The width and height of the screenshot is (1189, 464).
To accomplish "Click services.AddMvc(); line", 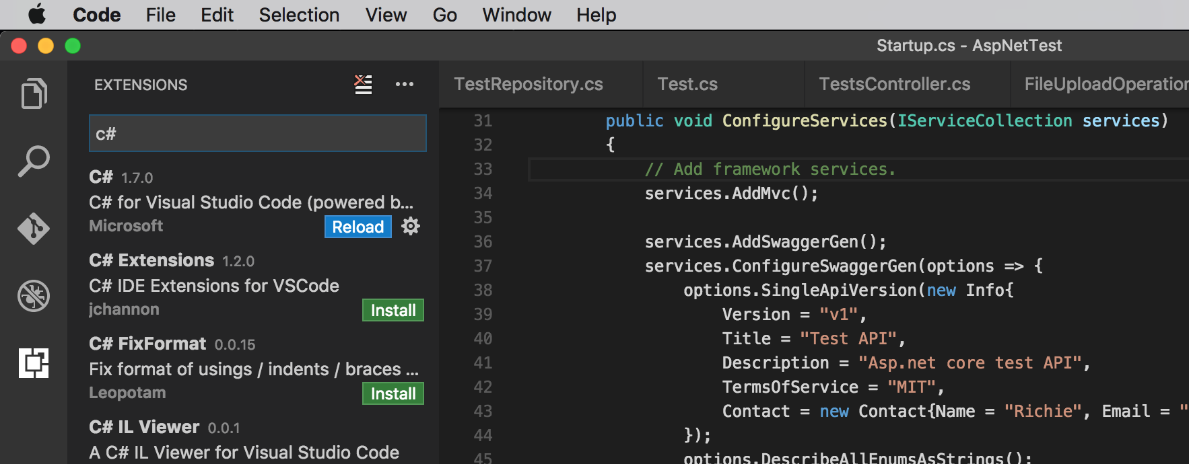I will point(731,194).
